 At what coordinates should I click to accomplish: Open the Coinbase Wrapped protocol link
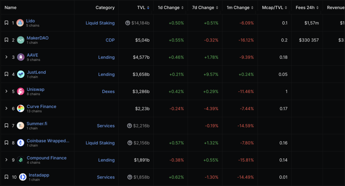pyautogui.click(x=48, y=141)
